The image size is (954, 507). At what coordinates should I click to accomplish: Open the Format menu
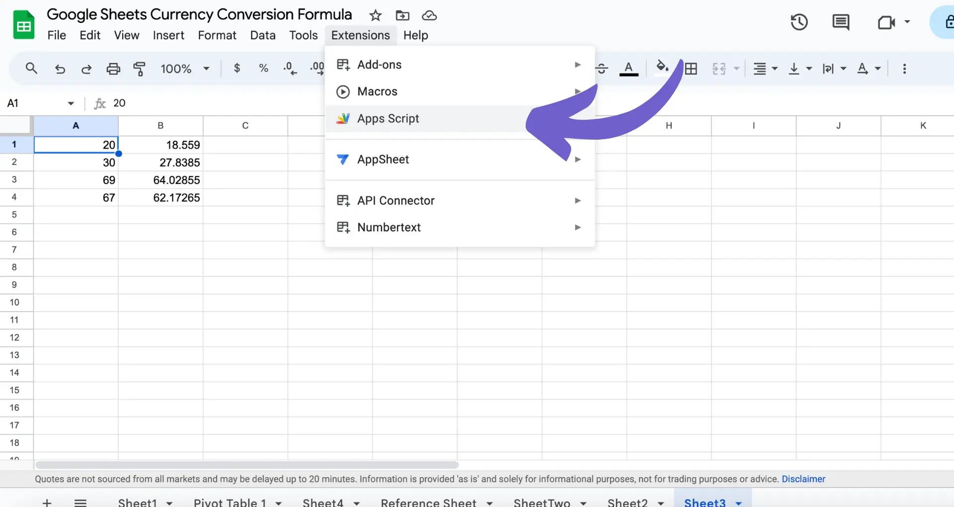click(x=217, y=35)
